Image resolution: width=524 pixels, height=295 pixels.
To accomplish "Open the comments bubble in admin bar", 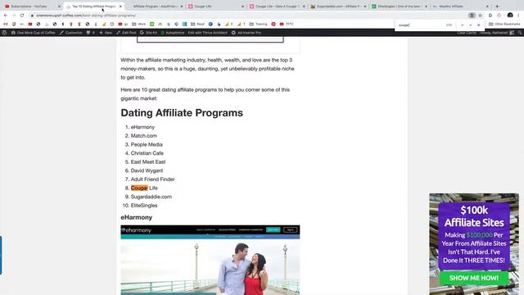I will tap(91, 33).
